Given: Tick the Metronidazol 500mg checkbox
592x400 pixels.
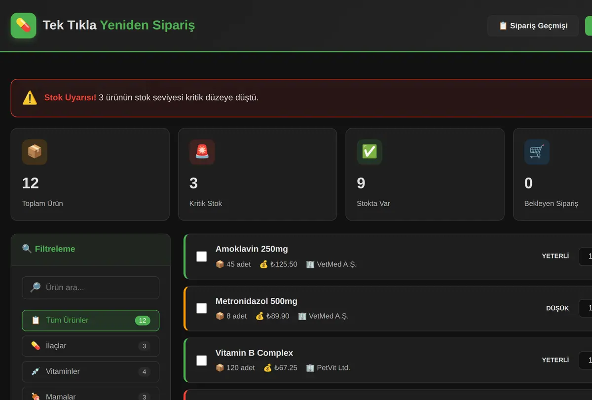Looking at the screenshot, I should 202,308.
